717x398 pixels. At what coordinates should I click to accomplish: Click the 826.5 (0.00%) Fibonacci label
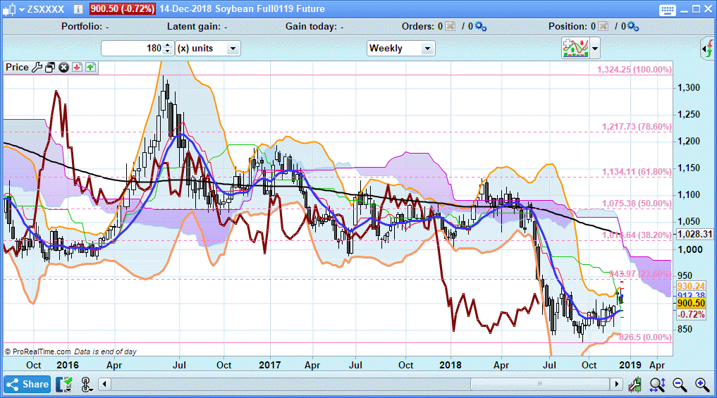point(645,337)
